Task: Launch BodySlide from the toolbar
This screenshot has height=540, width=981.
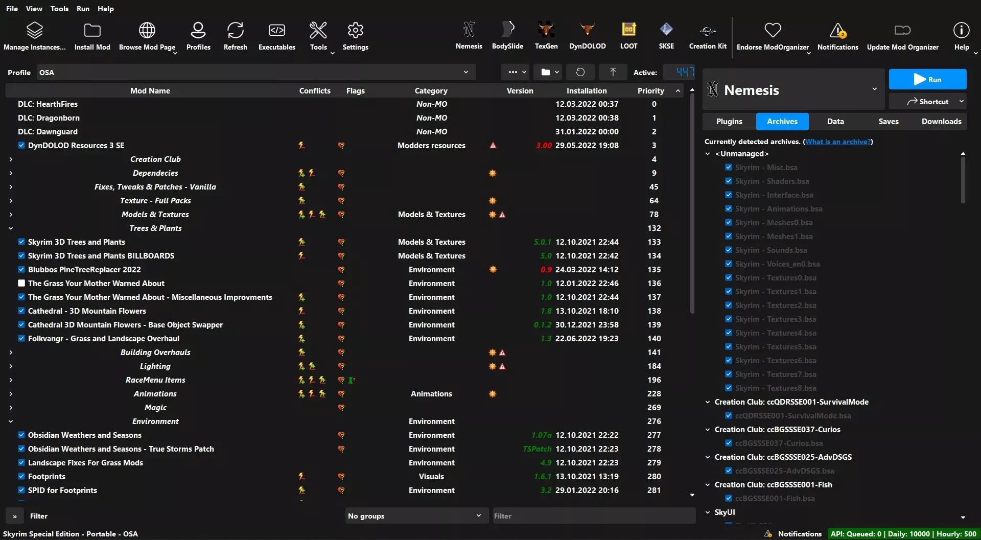Action: coord(507,35)
